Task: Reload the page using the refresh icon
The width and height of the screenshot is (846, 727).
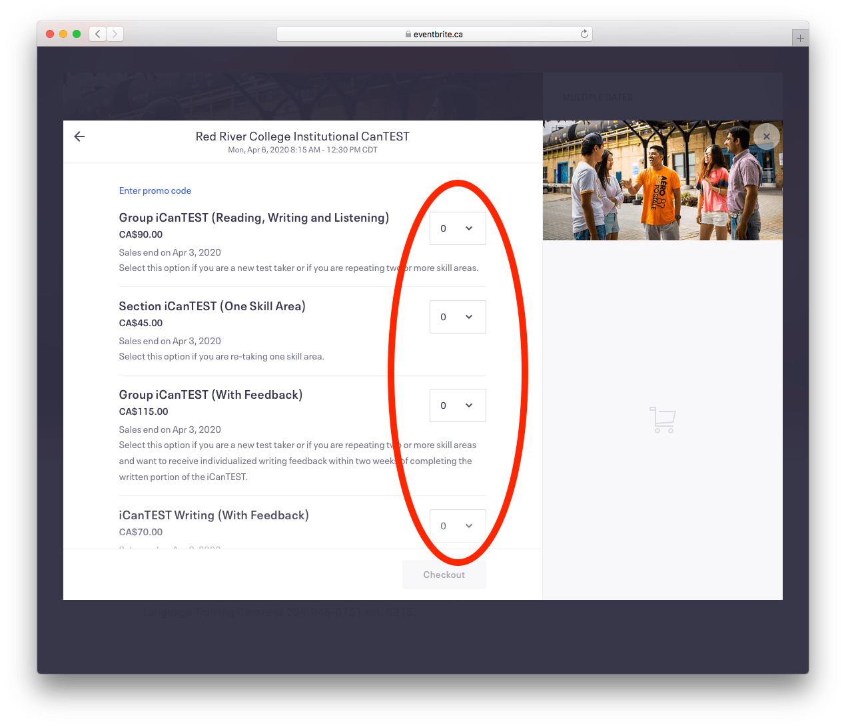Action: point(584,34)
